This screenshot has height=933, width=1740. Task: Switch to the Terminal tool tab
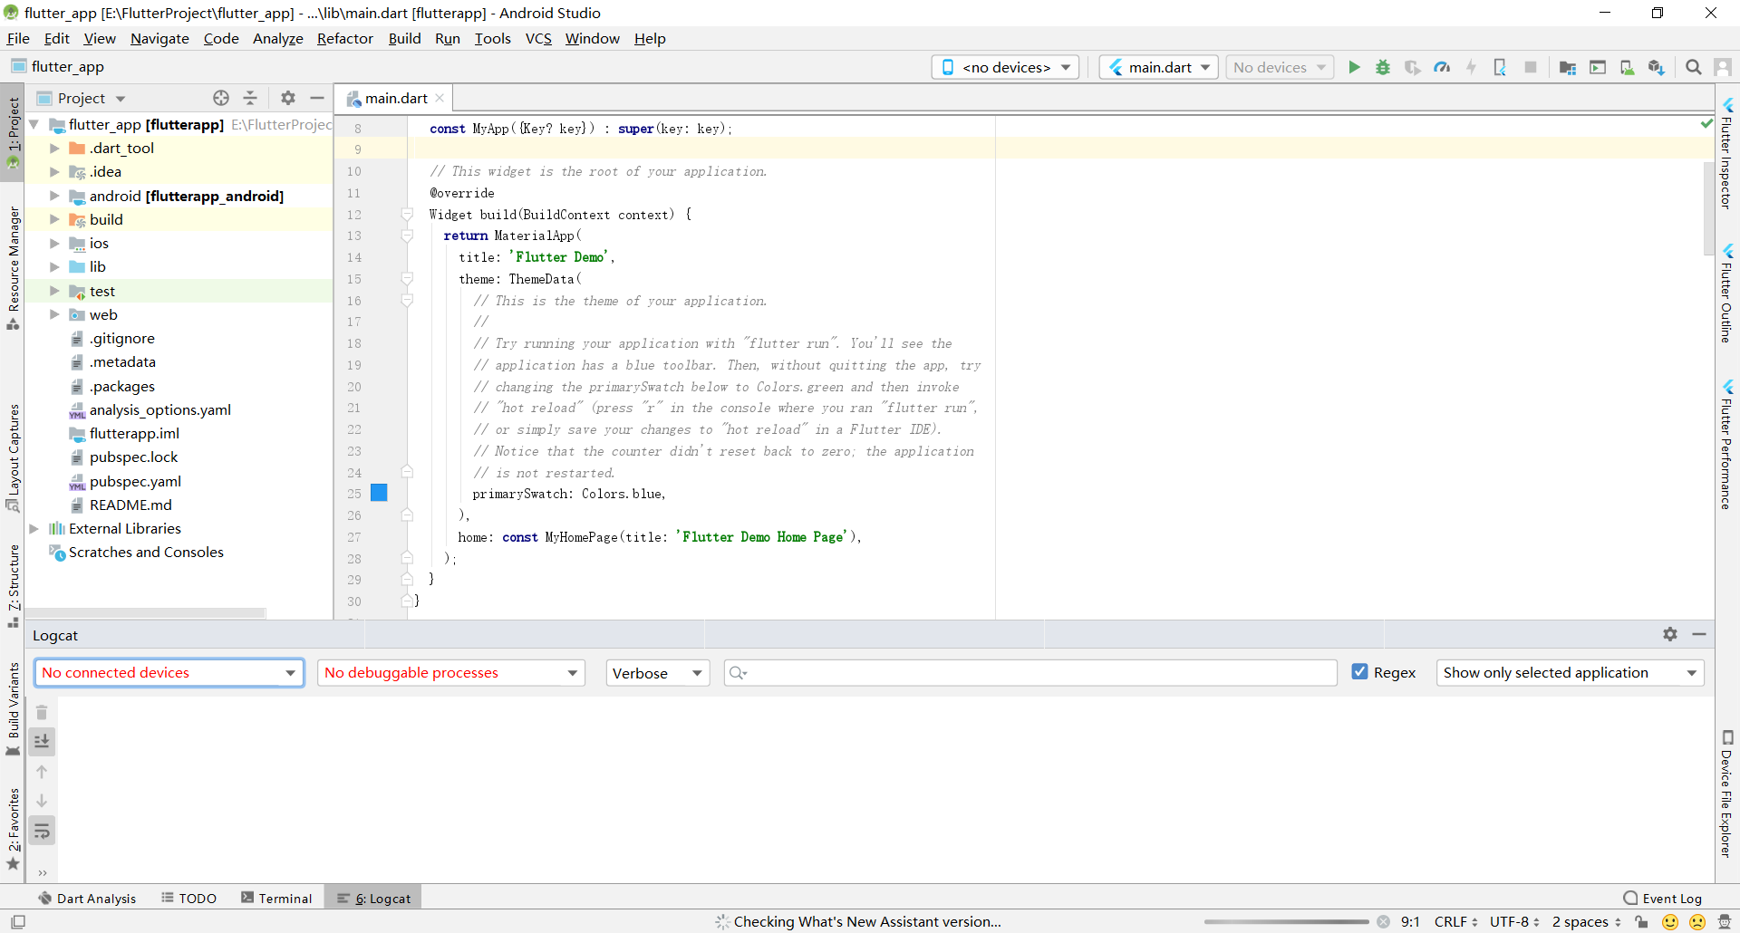tap(276, 898)
